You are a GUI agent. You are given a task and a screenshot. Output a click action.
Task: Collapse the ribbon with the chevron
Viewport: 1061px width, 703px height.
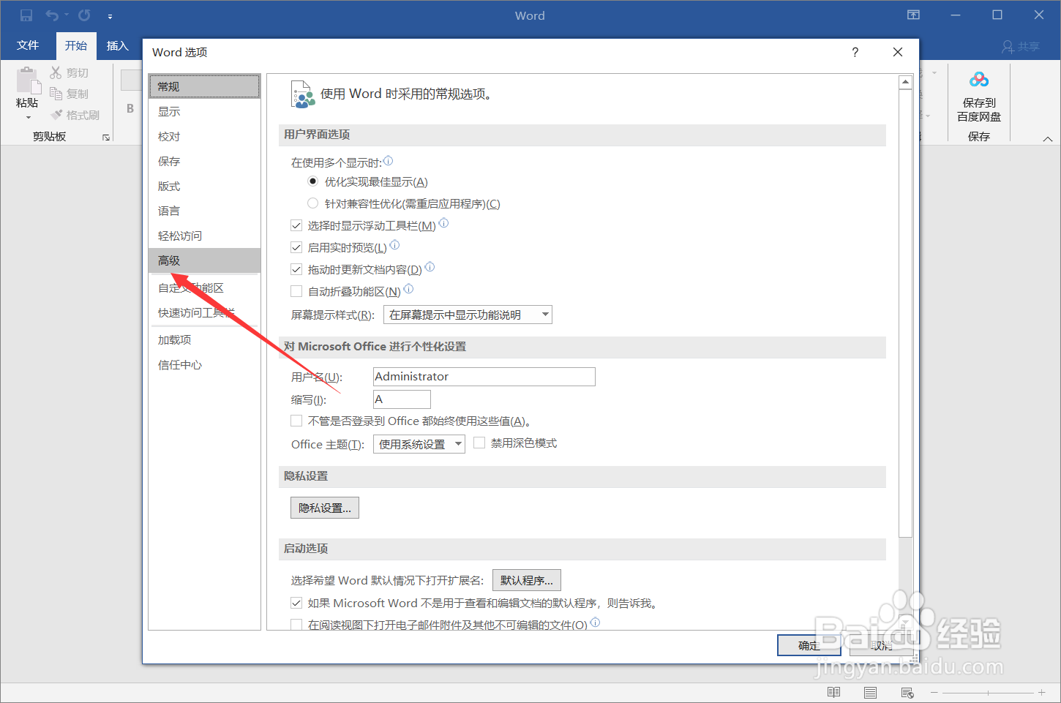(x=1048, y=138)
